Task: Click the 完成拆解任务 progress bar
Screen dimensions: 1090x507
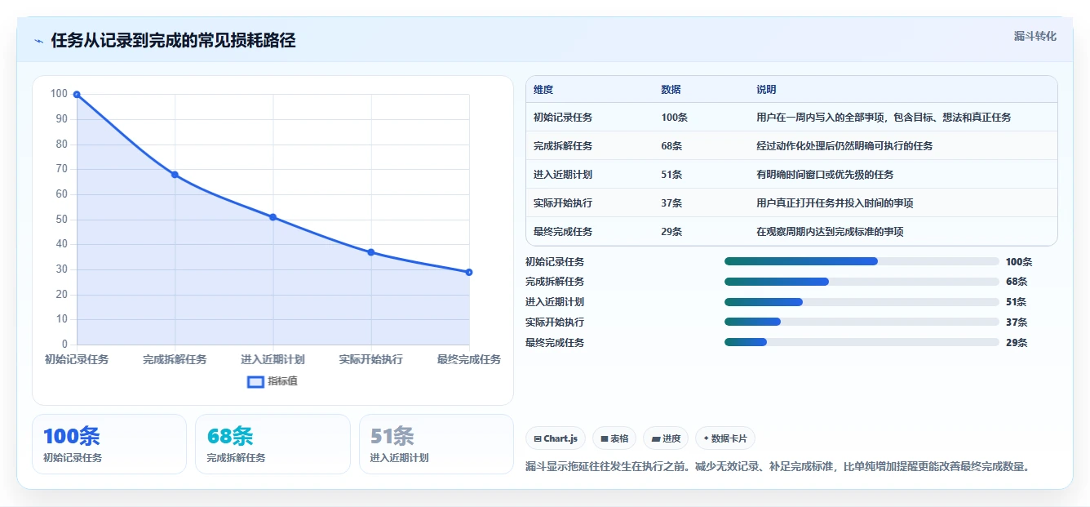Action: 862,282
